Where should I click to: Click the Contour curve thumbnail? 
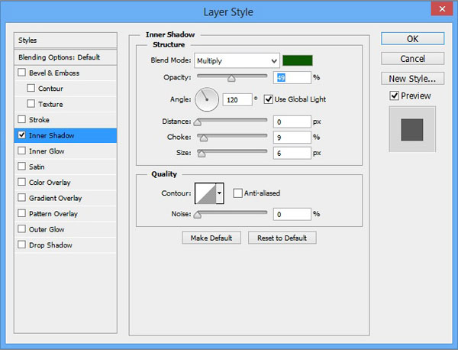click(205, 193)
